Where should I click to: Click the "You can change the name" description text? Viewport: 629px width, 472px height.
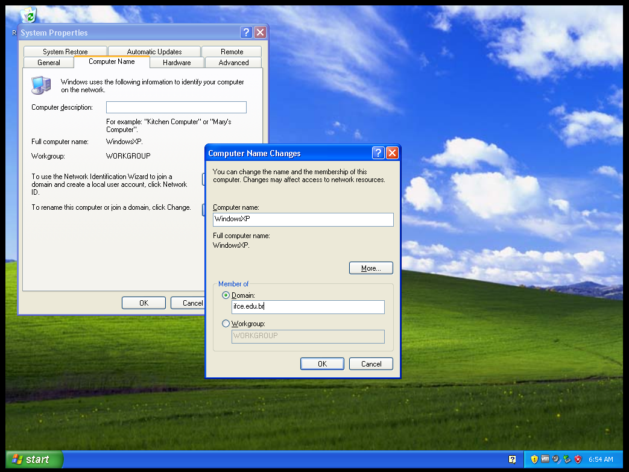click(x=299, y=175)
